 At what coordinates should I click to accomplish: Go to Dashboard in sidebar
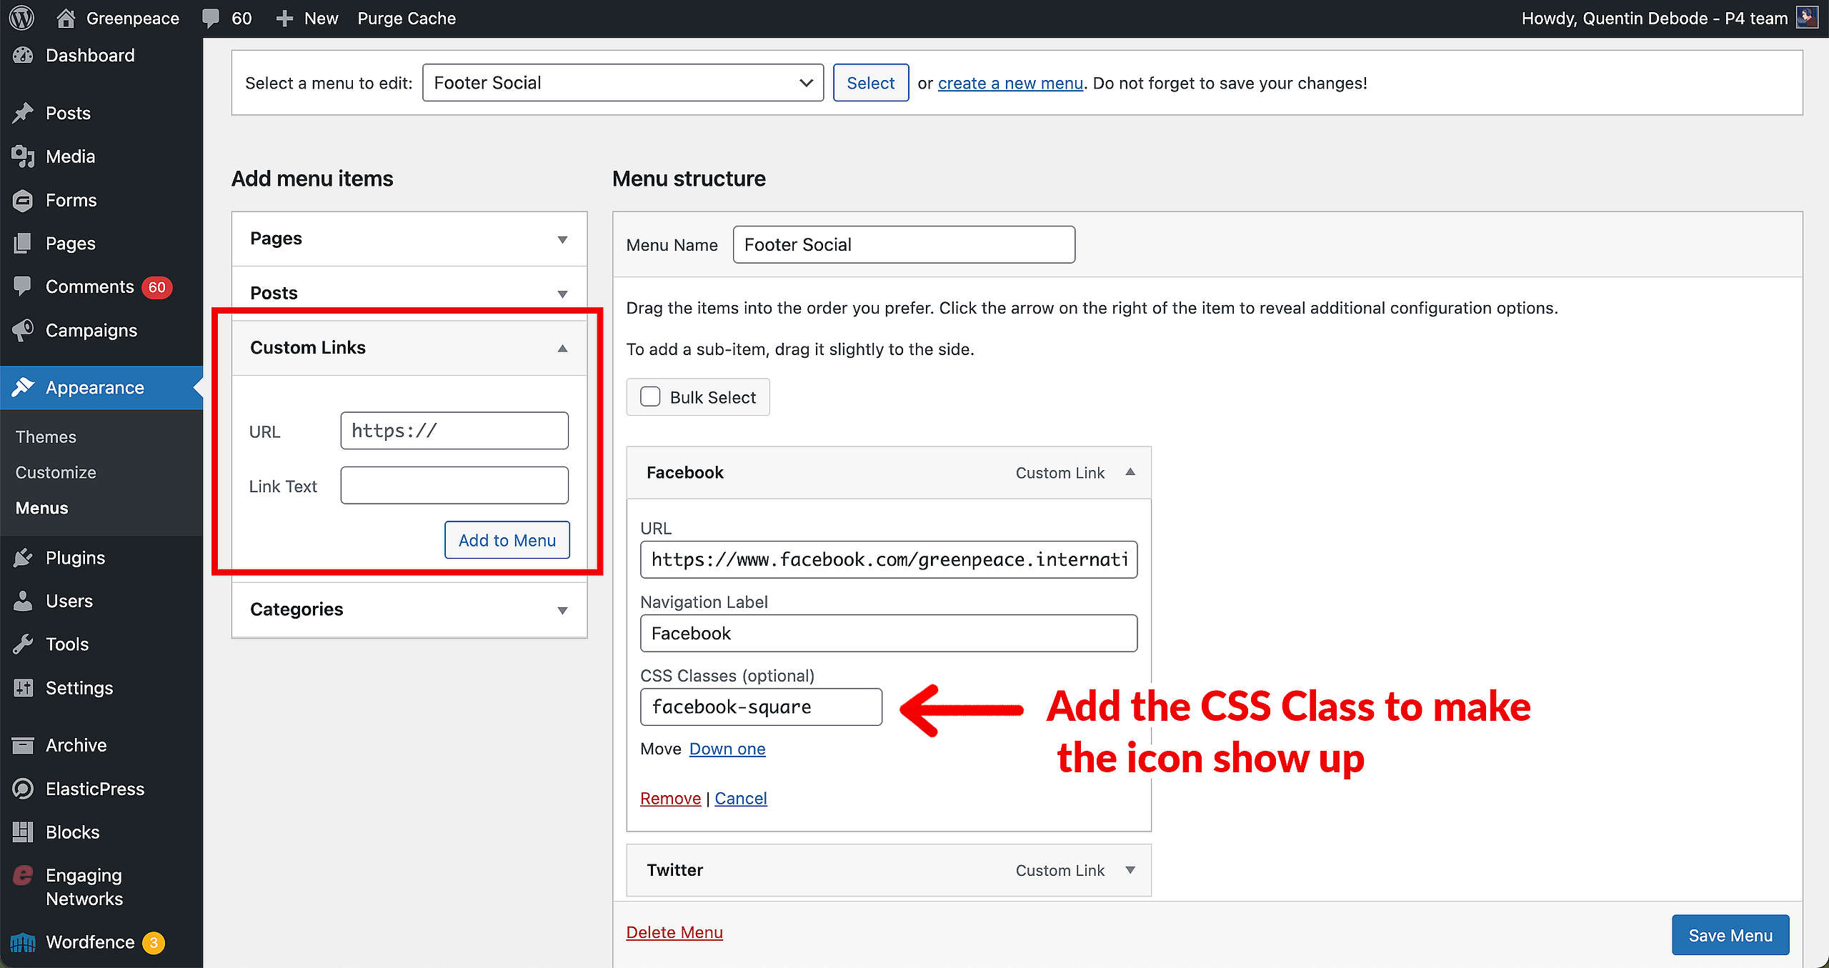pyautogui.click(x=90, y=55)
